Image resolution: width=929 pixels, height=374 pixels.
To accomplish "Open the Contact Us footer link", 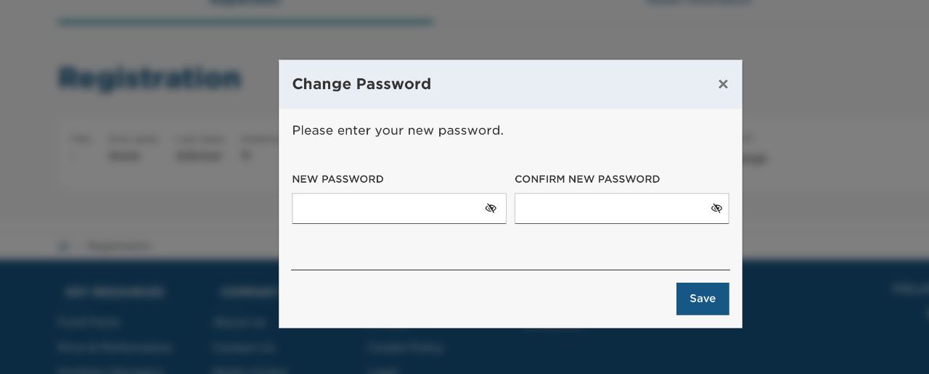I will click(244, 348).
